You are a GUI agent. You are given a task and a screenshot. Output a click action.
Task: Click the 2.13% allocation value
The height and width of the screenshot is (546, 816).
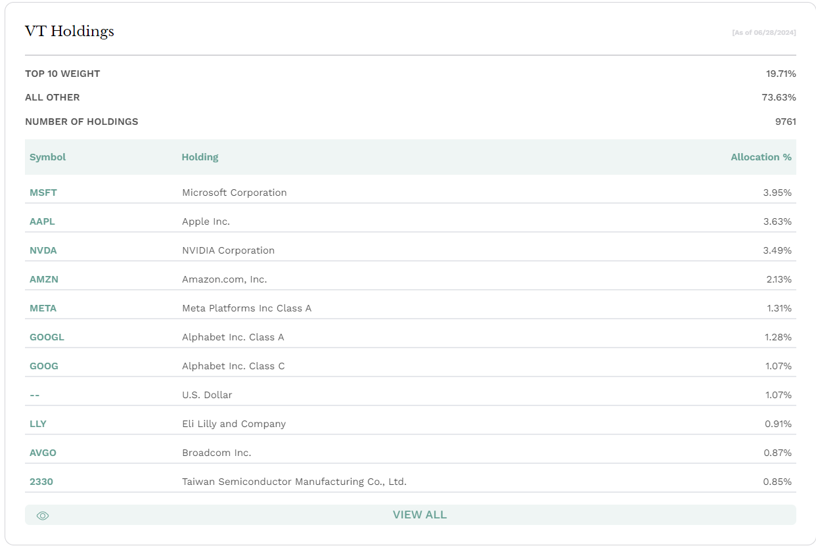pos(779,279)
